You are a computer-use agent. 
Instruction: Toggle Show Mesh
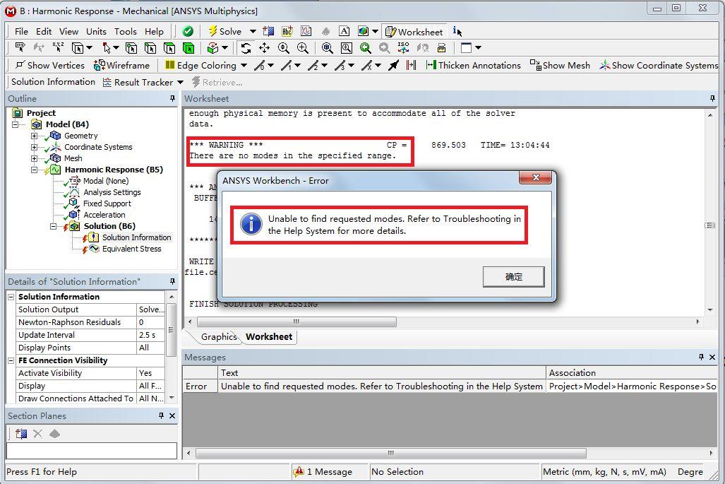pyautogui.click(x=560, y=65)
